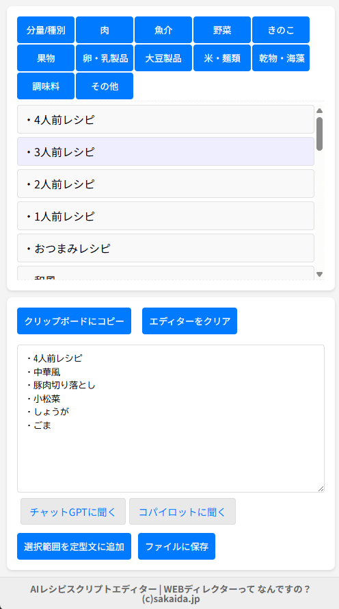Switch to the 調味料 category
The image size is (339, 609).
click(x=46, y=86)
